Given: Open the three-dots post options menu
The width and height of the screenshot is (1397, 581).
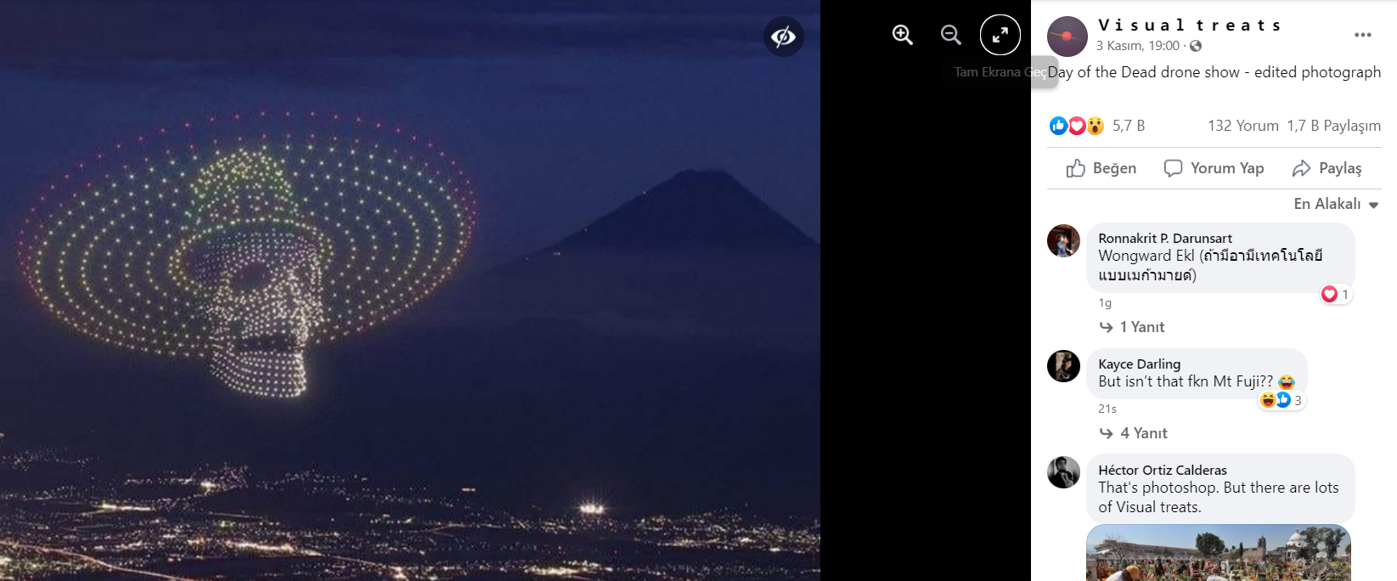Looking at the screenshot, I should click(1363, 35).
